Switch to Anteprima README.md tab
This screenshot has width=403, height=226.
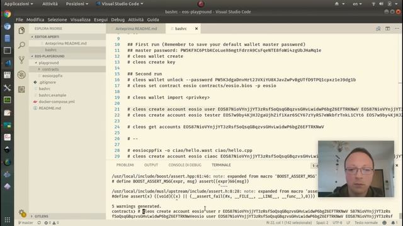(x=136, y=28)
